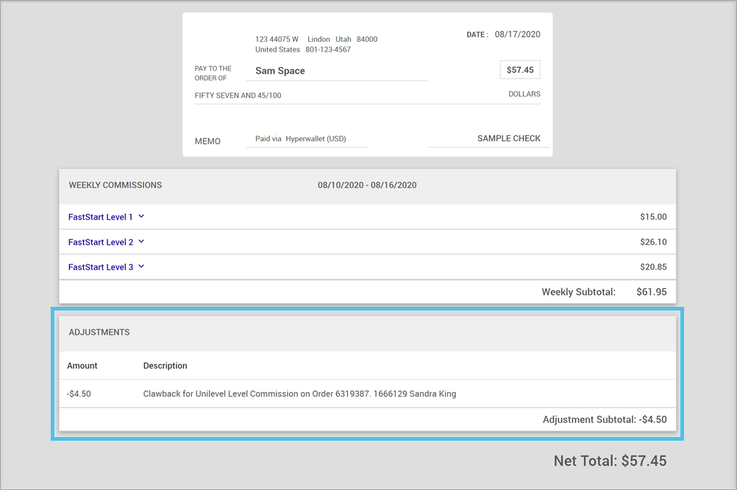Expand the FastStart Level 2 chevron
737x490 pixels.
(x=141, y=242)
